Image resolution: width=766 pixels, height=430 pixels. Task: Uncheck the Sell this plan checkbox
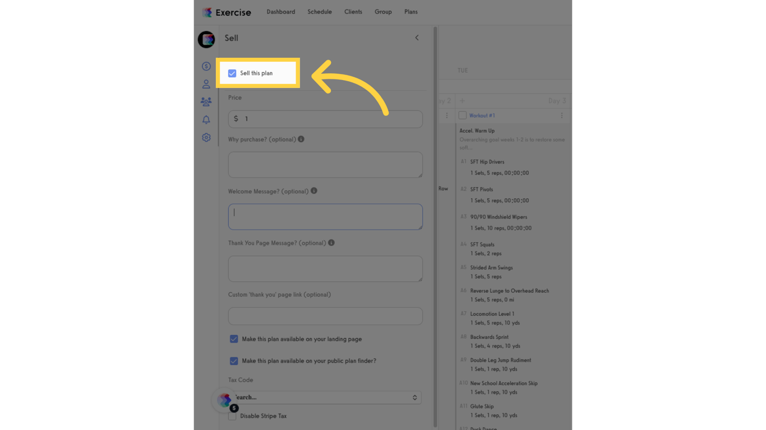[232, 73]
